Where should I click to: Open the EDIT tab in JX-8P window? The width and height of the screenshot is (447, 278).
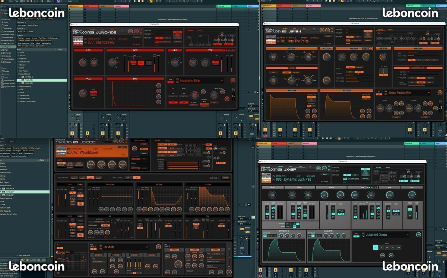pyautogui.click(x=301, y=167)
